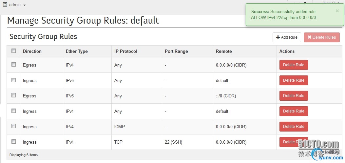Image resolution: width=345 pixels, height=163 pixels.
Task: Delete the Egress IPv4 0.0.0.0/0 rule
Action: click(294, 65)
